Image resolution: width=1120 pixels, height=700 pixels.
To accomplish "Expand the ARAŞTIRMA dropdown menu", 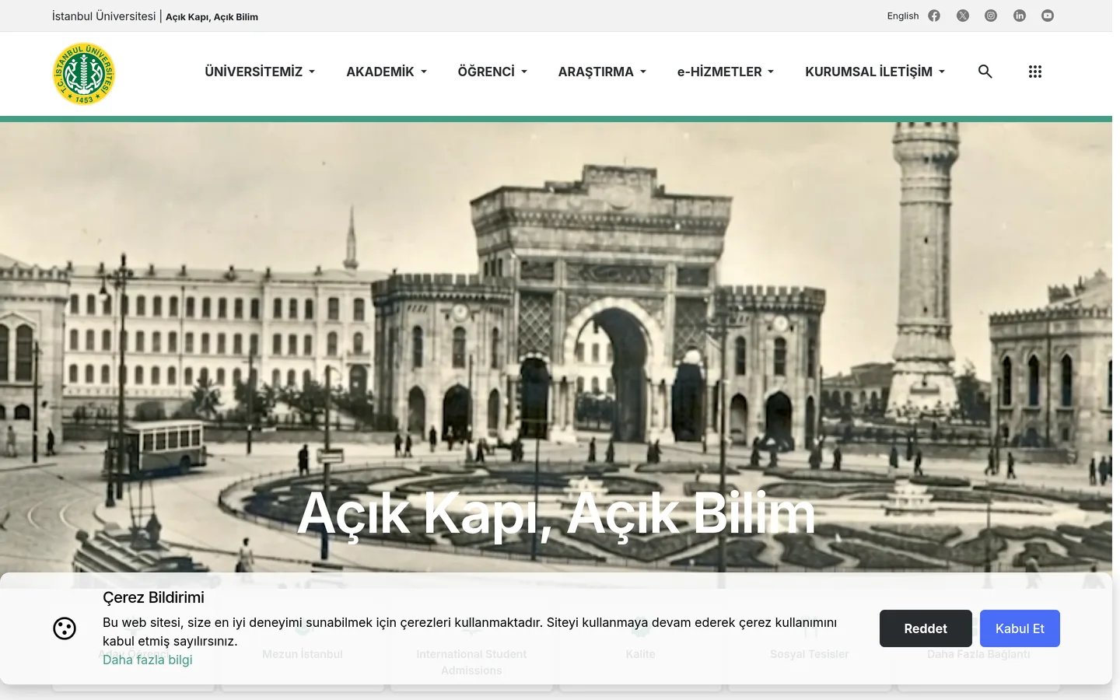I will coord(602,72).
